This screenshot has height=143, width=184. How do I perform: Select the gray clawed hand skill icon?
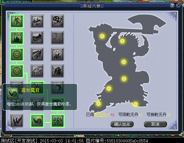click(17, 121)
